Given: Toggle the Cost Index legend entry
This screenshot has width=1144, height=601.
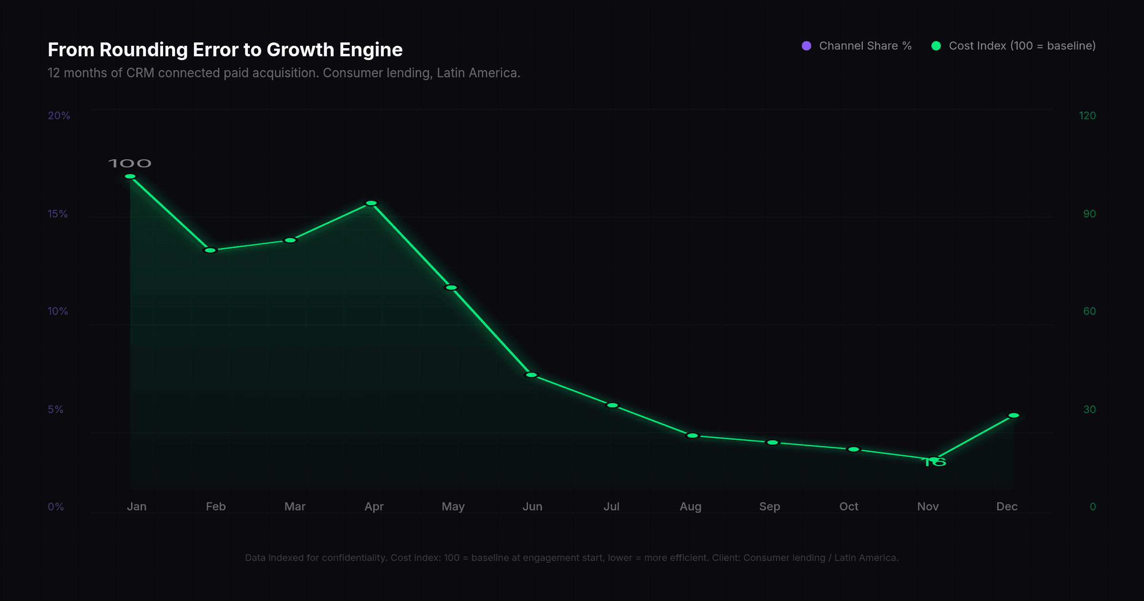Looking at the screenshot, I should coord(1021,46).
